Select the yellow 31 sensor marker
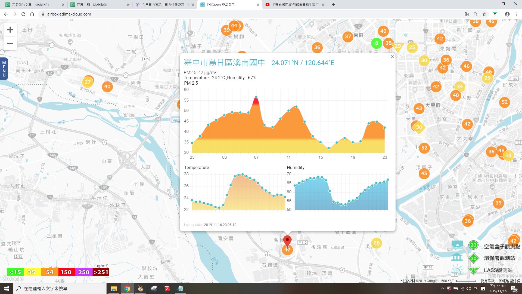Image resolution: width=522 pixels, height=294 pixels. (508, 155)
